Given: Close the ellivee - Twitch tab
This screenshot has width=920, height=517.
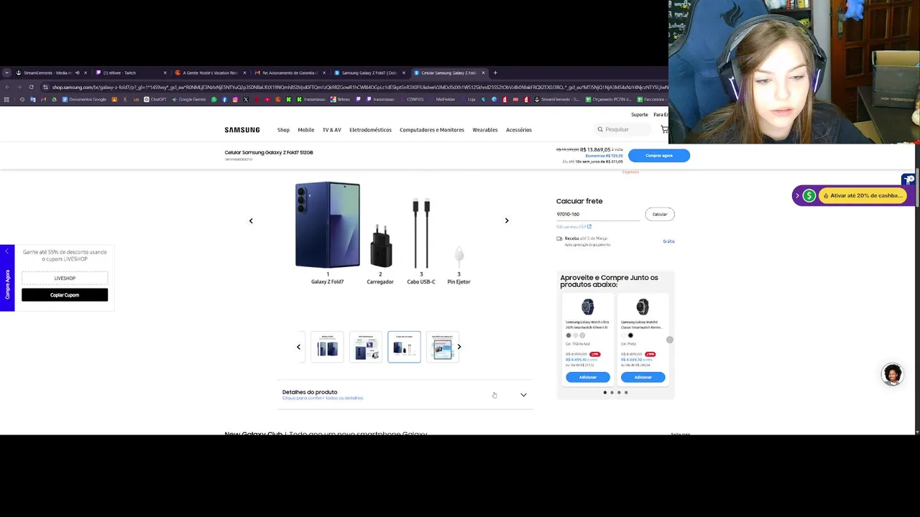Looking at the screenshot, I should (x=165, y=73).
